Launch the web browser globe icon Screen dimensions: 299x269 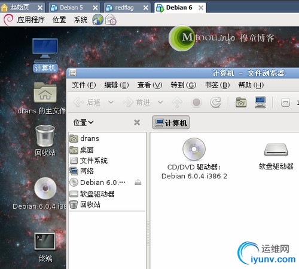pyautogui.click(x=97, y=20)
